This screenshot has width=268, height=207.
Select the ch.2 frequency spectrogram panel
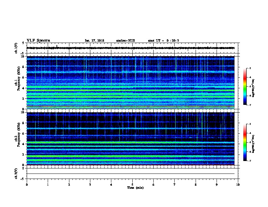[131, 139]
